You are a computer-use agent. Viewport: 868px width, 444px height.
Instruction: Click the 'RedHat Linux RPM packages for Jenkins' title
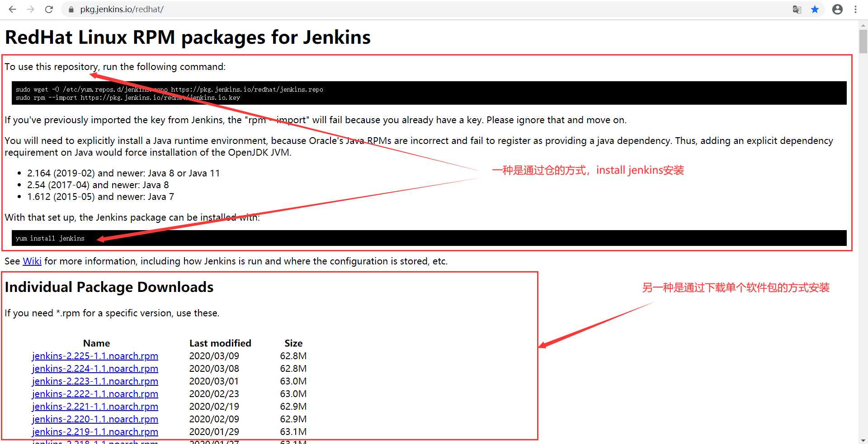click(188, 37)
